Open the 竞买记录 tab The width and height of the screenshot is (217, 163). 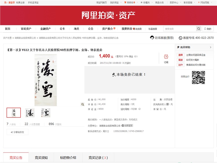click(x=98, y=158)
